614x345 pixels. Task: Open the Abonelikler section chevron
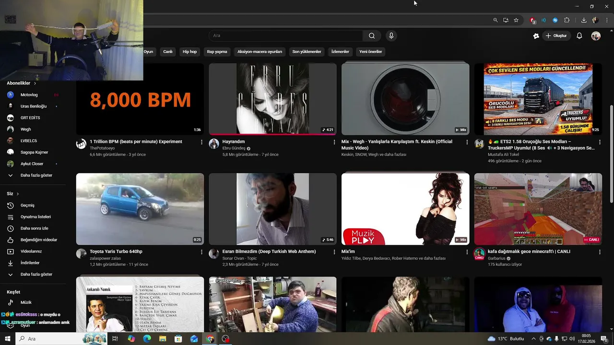[35, 83]
